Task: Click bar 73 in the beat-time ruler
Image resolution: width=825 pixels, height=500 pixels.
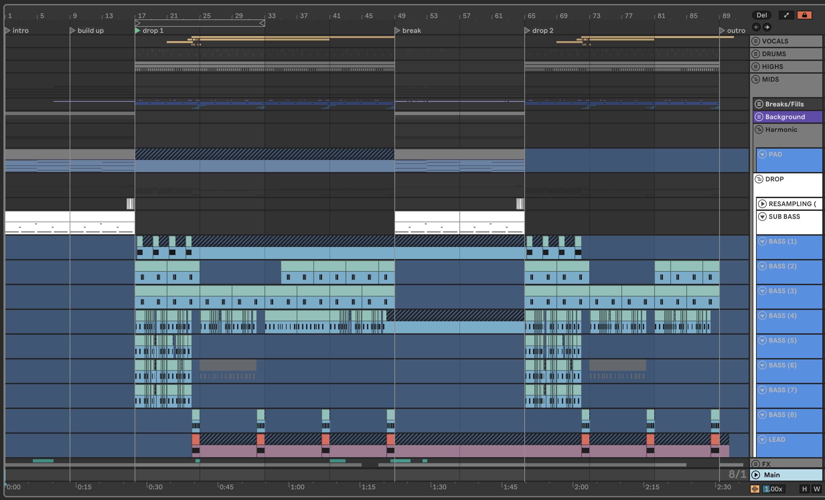Action: [x=596, y=16]
